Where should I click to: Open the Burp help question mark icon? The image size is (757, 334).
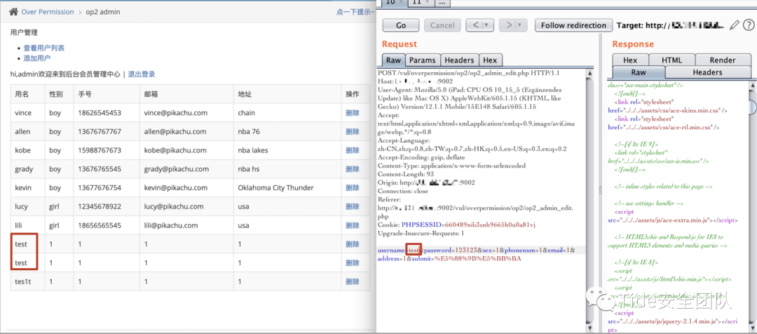point(748,25)
